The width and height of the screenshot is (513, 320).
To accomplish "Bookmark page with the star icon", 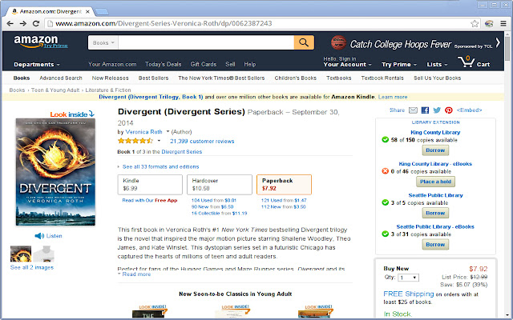I will pos(475,23).
